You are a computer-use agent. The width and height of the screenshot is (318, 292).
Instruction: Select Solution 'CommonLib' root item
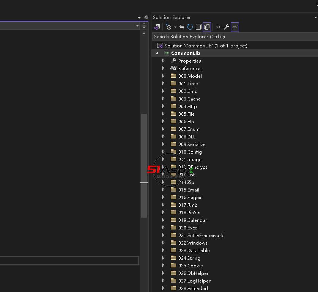tap(206, 46)
